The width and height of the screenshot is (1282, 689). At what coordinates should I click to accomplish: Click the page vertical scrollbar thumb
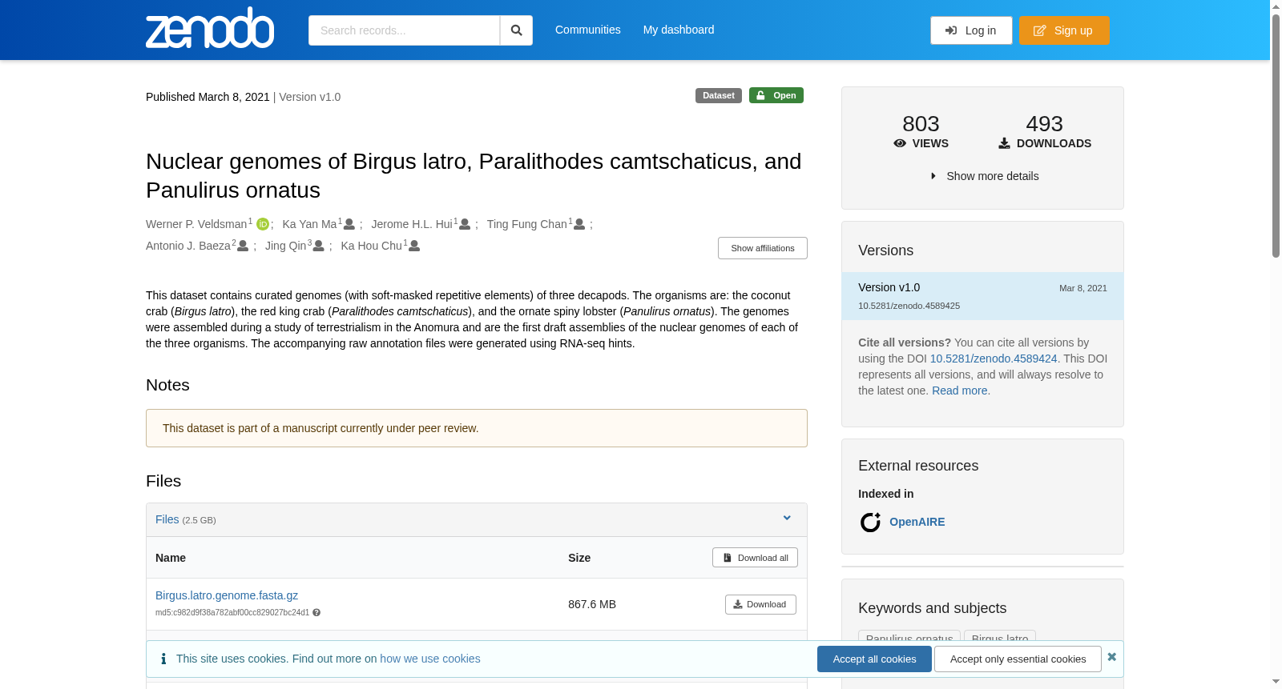[1276, 134]
